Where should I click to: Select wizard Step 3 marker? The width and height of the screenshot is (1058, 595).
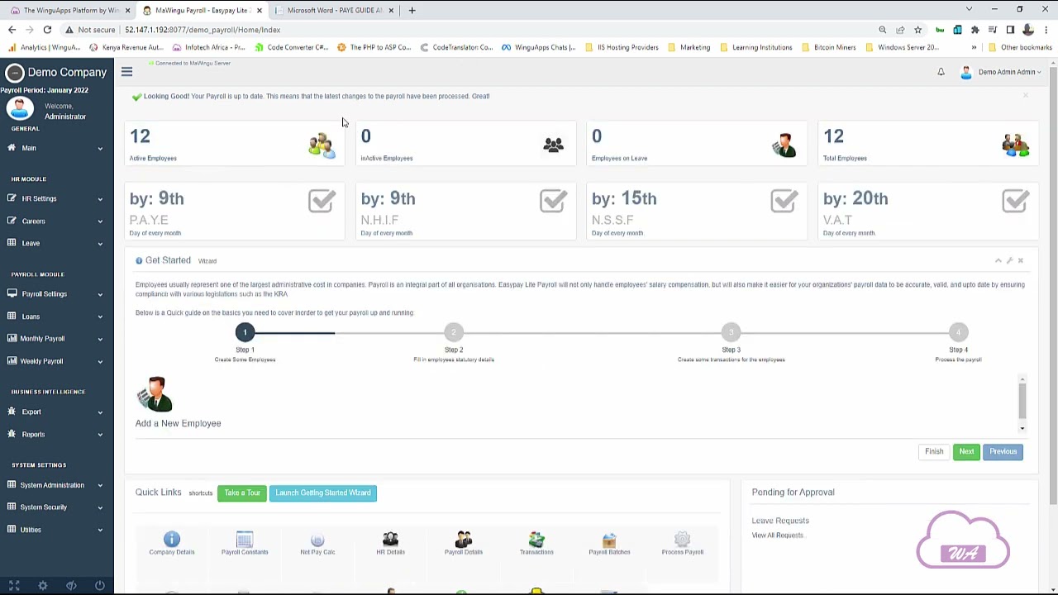tap(731, 332)
